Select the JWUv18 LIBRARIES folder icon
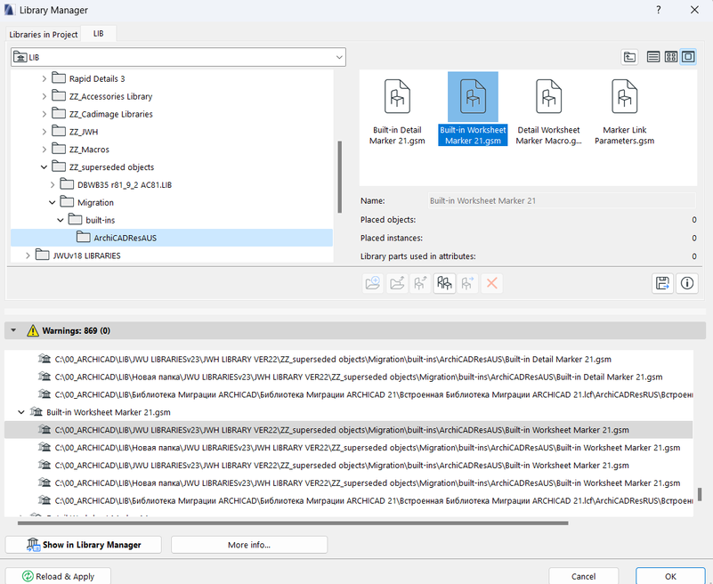Viewport: 713px width, 584px height. [x=43, y=255]
